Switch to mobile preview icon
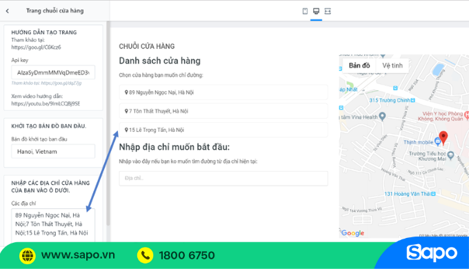Screen dimensions: 469x269 pos(305,11)
